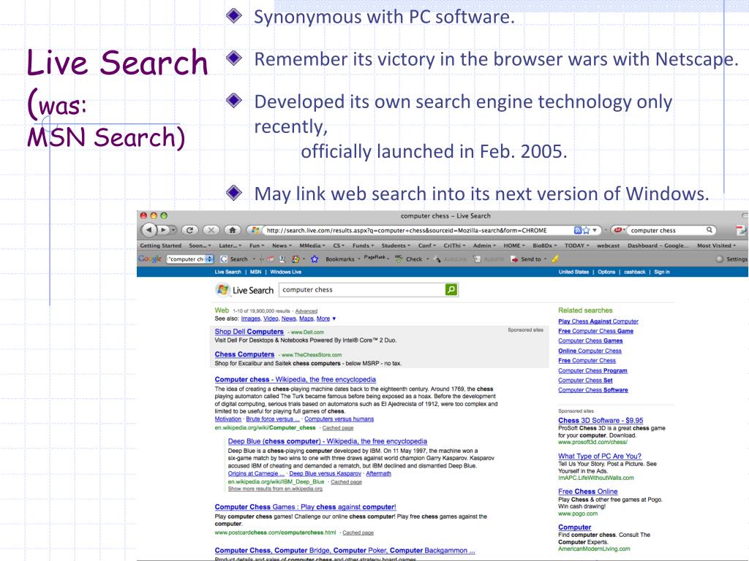Viewport: 749px width, 561px height.
Task: Open the history dropdown beside Forward button
Action: tap(173, 230)
